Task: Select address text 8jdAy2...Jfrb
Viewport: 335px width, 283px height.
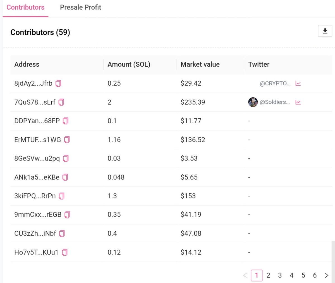Action: click(x=33, y=83)
